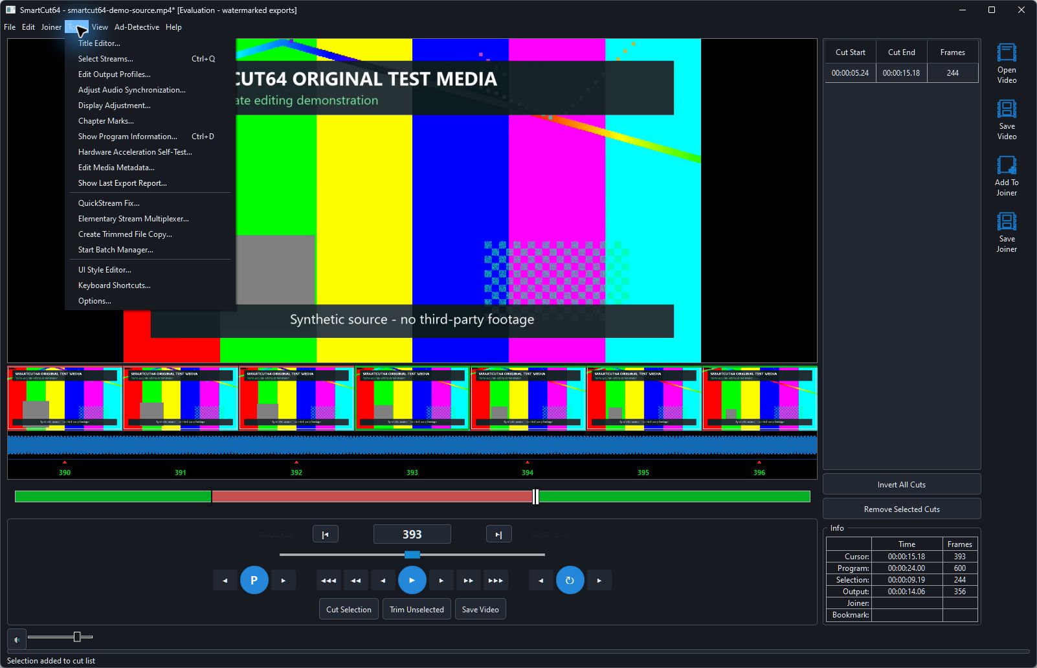The width and height of the screenshot is (1037, 668).
Task: Open Edit Media Metadata entry
Action: 150,168
